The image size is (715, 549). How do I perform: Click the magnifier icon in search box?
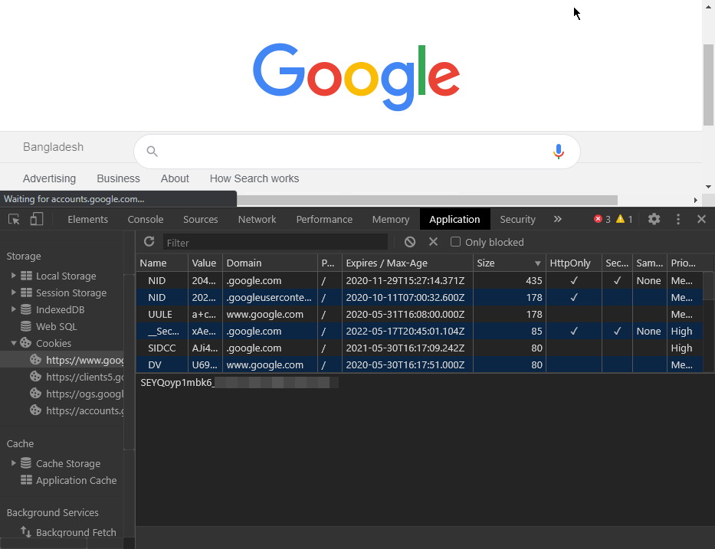pyautogui.click(x=152, y=152)
